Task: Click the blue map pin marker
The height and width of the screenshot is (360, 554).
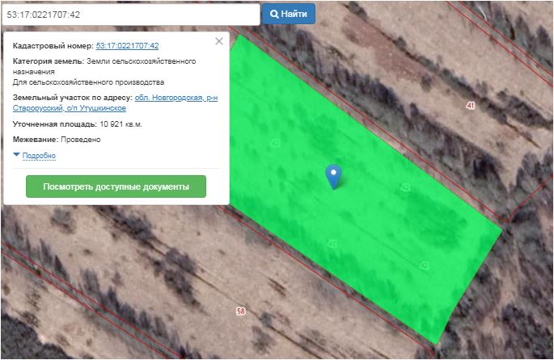Action: point(333,175)
